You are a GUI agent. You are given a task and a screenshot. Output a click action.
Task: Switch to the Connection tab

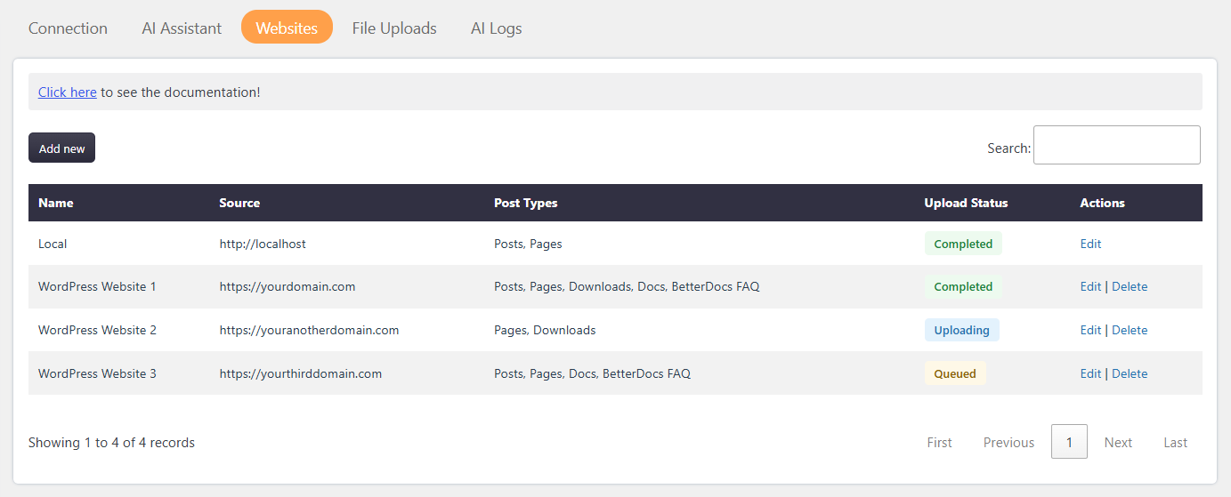pyautogui.click(x=68, y=28)
